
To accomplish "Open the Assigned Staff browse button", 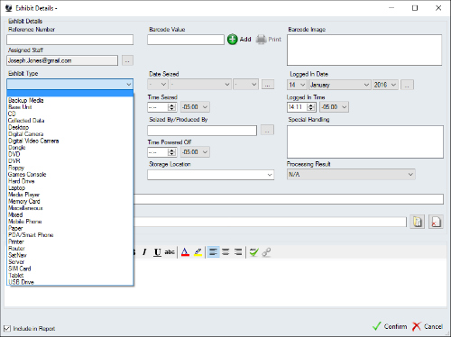I will 127,60.
